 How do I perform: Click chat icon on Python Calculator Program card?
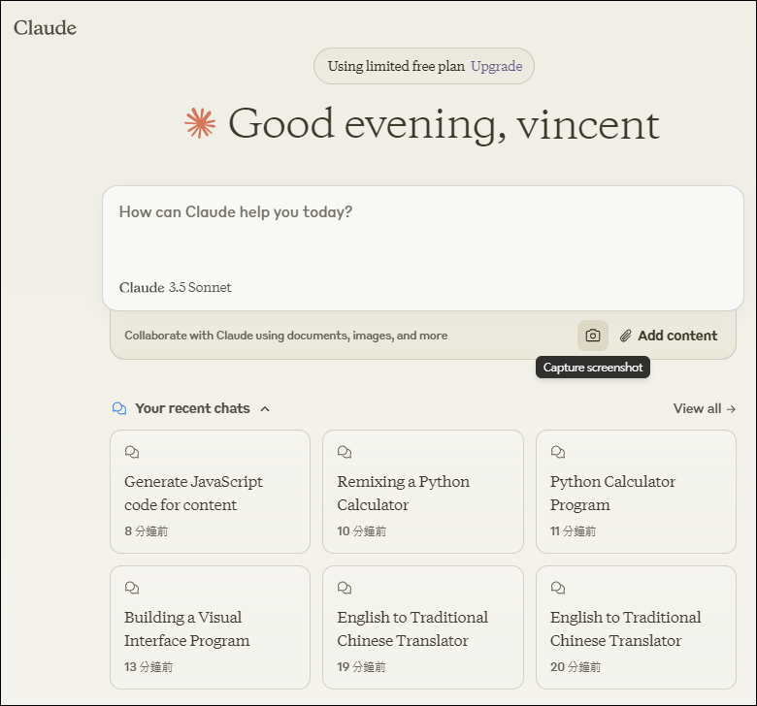(x=558, y=452)
